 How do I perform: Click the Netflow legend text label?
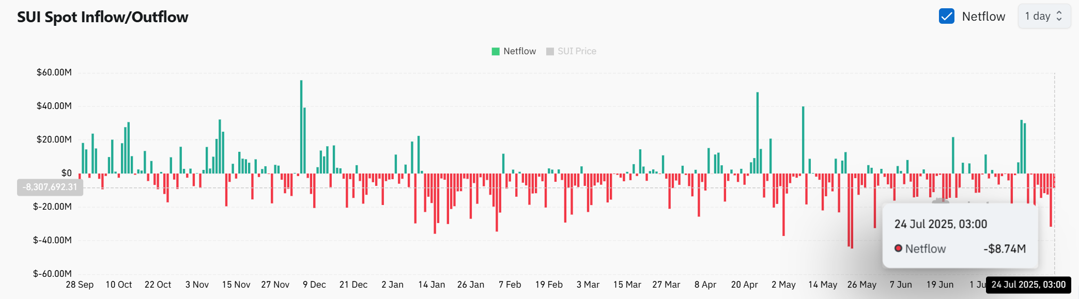(x=519, y=51)
